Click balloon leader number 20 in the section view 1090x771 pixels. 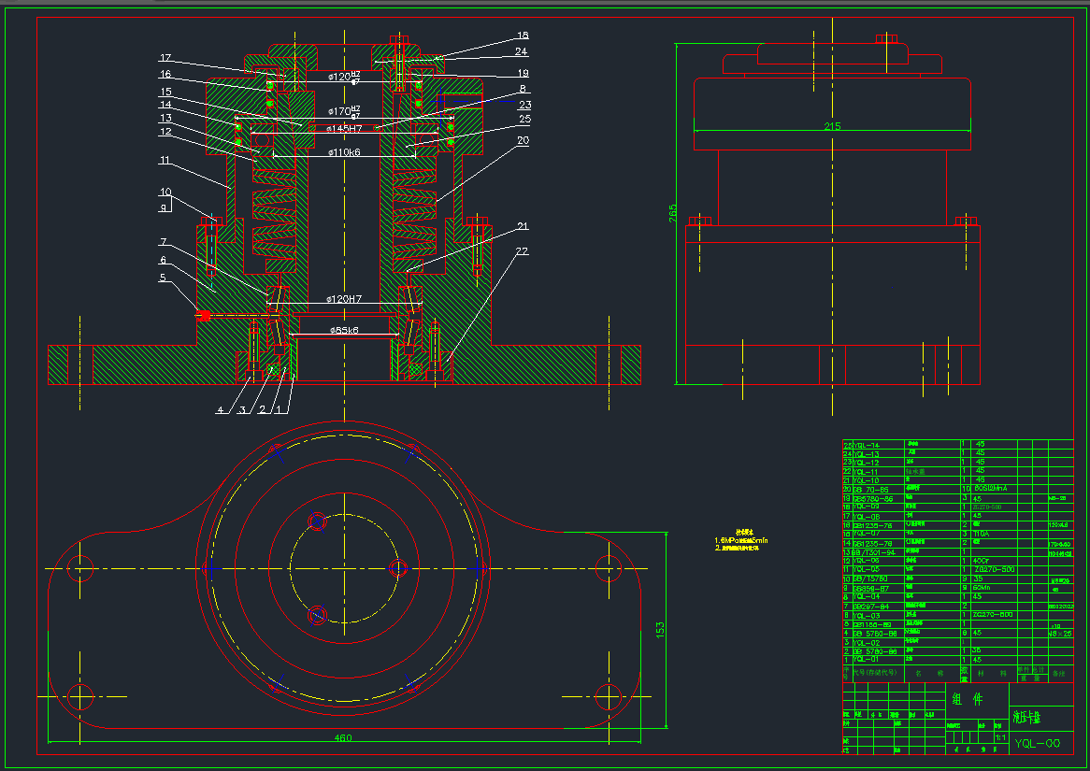523,140
